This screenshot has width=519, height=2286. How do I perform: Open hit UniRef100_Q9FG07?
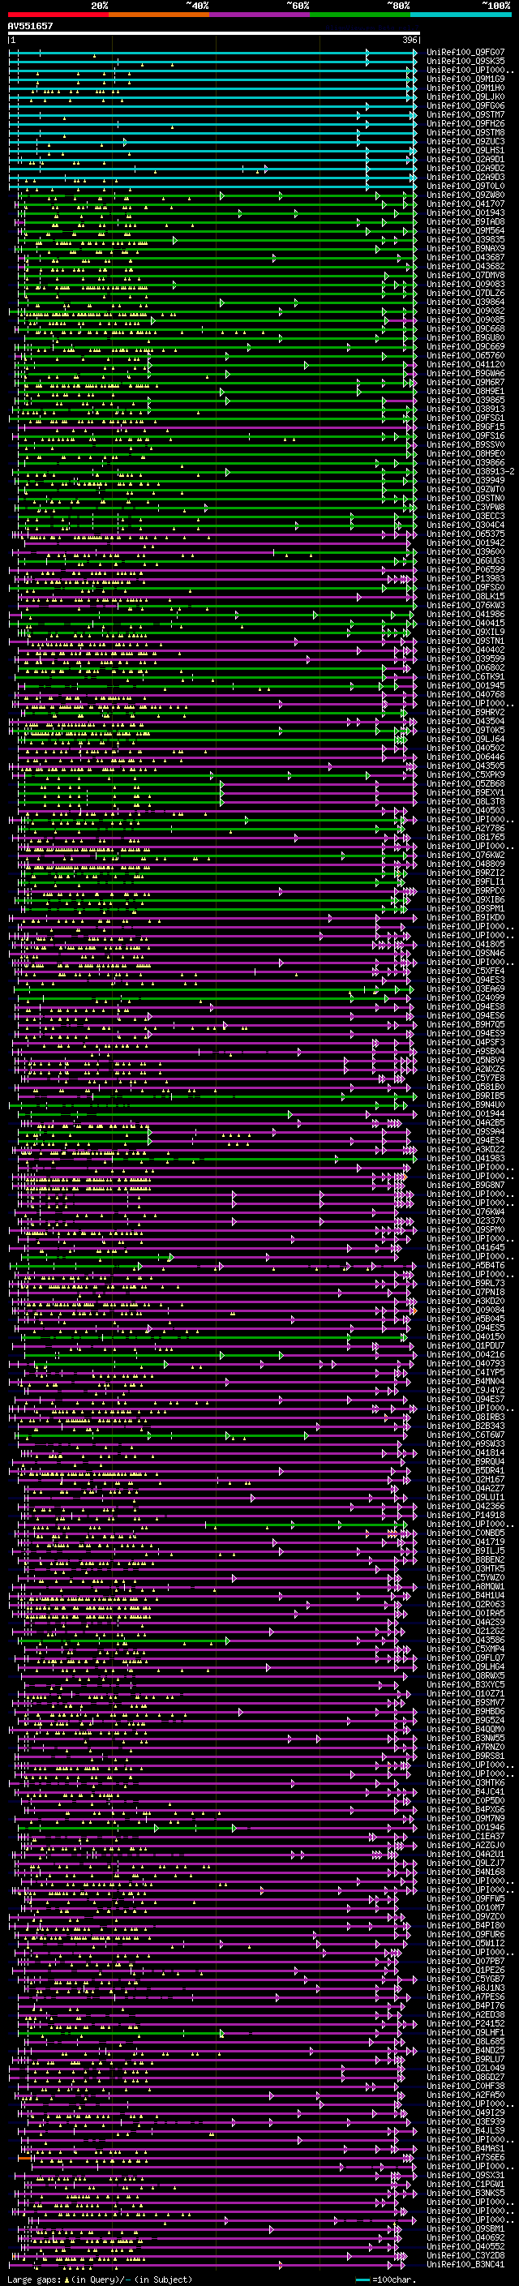click(465, 53)
